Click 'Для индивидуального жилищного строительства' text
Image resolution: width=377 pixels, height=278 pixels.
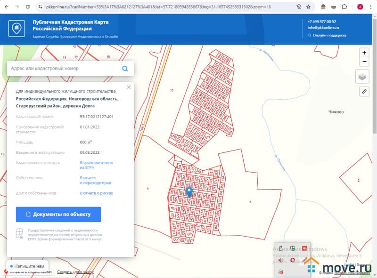(66, 91)
